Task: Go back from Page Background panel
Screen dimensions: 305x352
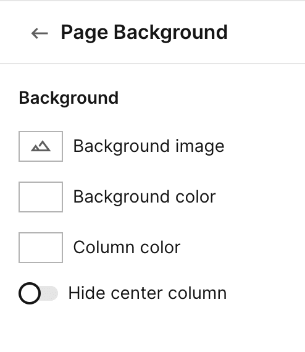Action: click(x=40, y=33)
